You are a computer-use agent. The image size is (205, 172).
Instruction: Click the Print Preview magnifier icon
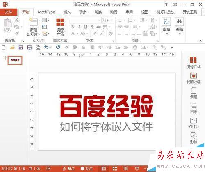[38, 48]
